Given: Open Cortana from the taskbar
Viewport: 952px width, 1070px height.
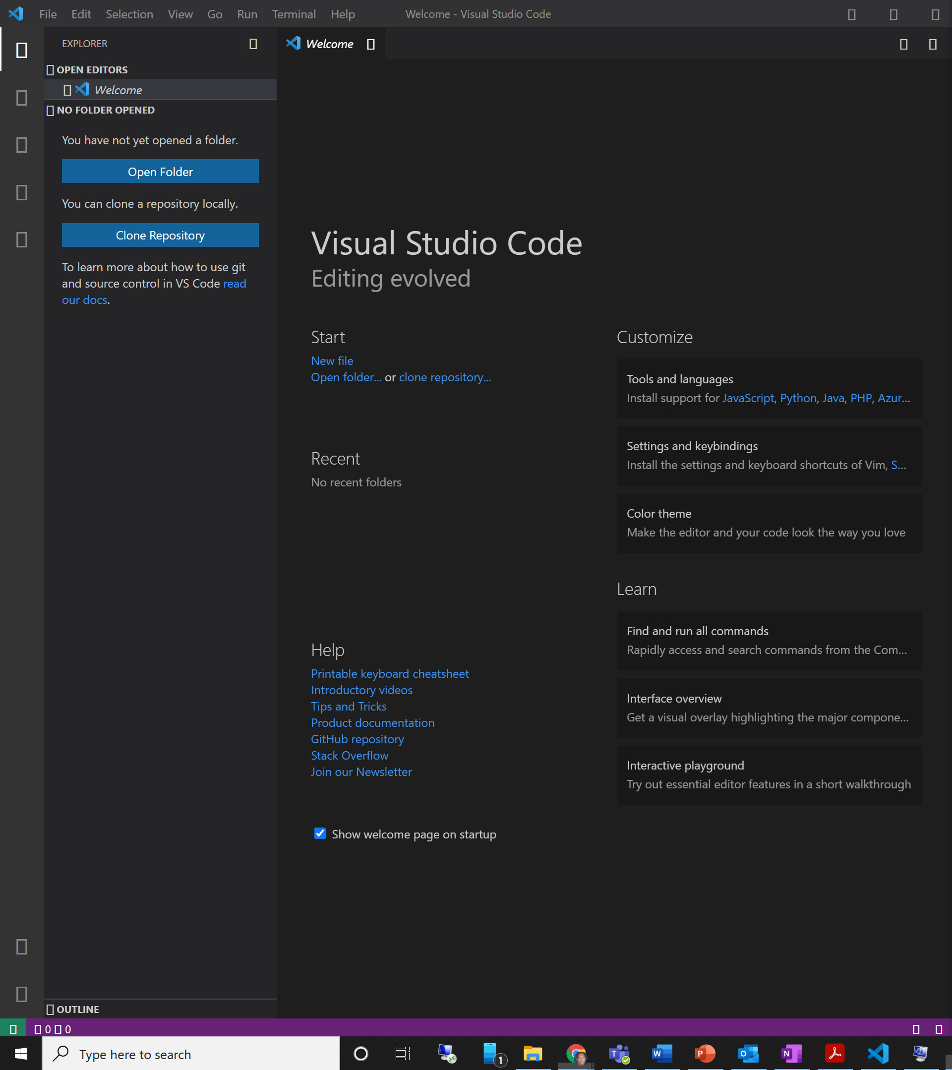Looking at the screenshot, I should 360,1053.
